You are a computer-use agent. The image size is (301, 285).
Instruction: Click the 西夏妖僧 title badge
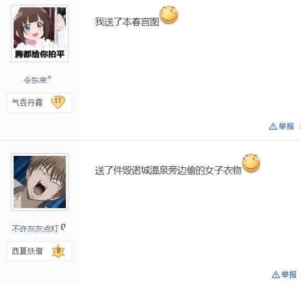pyautogui.click(x=39, y=251)
